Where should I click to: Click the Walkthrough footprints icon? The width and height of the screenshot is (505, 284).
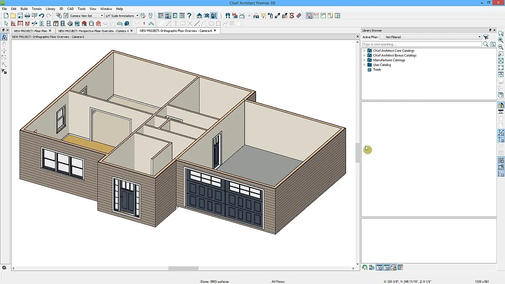coord(228,16)
